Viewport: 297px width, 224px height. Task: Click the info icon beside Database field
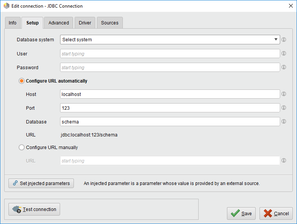coord(284,122)
